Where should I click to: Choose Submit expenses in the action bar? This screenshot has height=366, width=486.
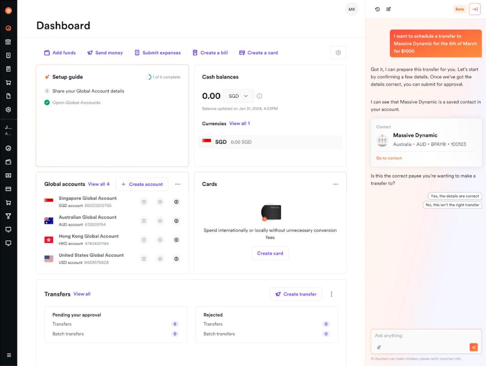point(157,53)
